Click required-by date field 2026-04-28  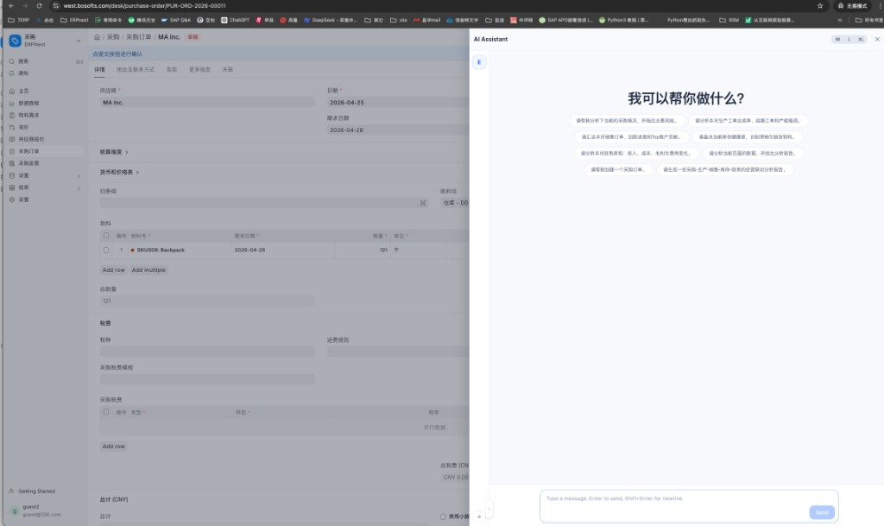(x=397, y=130)
